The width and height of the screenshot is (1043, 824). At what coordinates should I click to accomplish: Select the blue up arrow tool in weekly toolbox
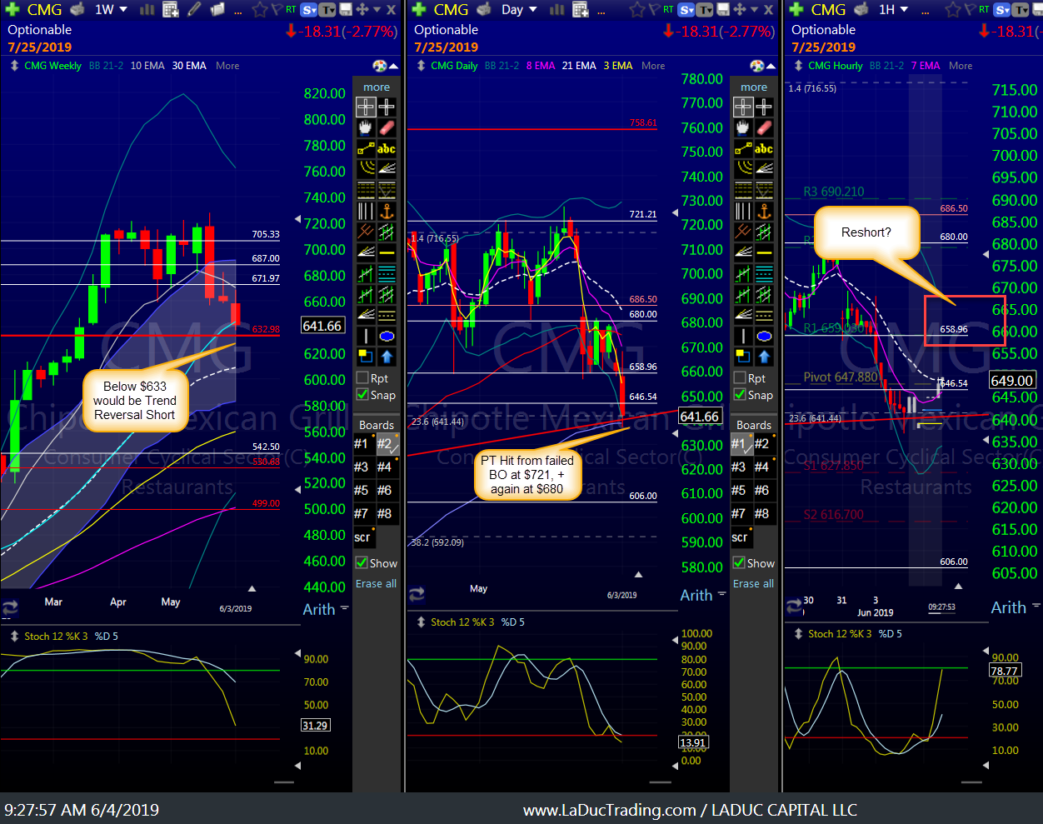tap(387, 357)
